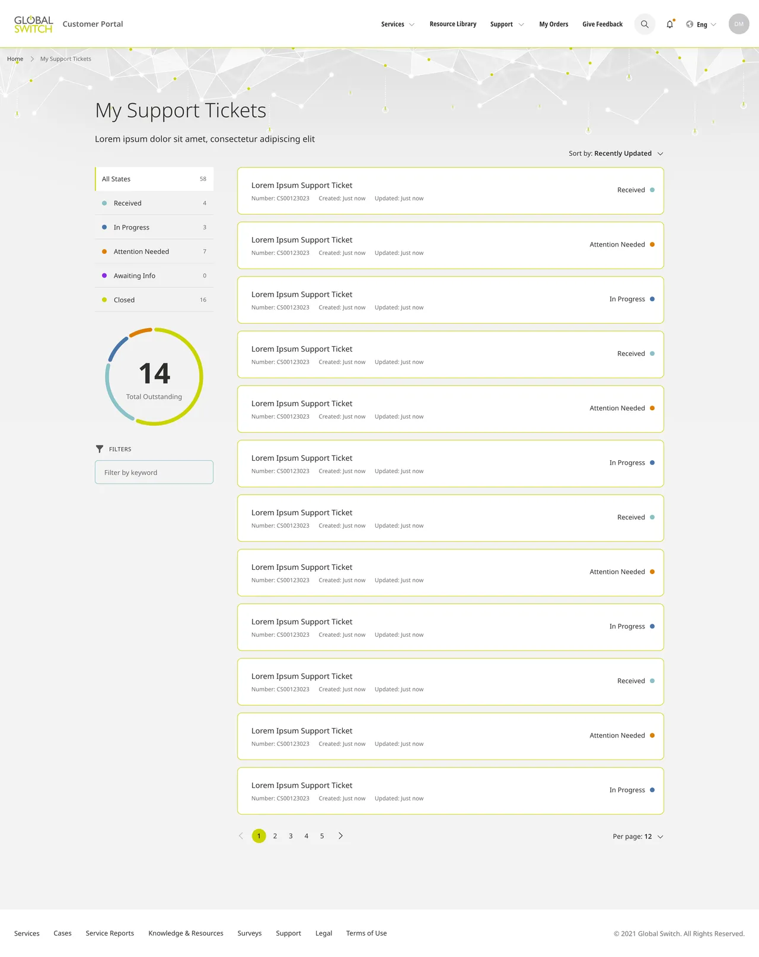Click the filter funnel icon above keyword field
Screen dimensions: 759x957
point(99,449)
